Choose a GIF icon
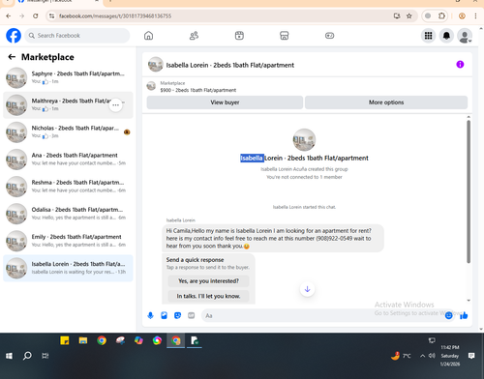This screenshot has height=379, width=484. point(192,315)
